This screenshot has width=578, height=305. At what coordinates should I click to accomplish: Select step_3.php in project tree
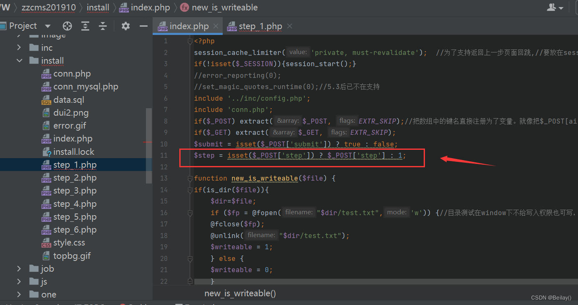75,191
